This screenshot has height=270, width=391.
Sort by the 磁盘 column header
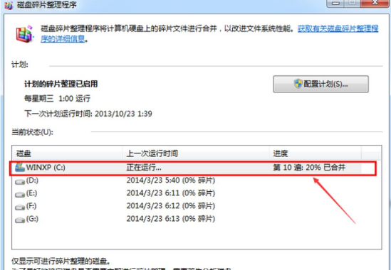pyautogui.click(x=67, y=153)
